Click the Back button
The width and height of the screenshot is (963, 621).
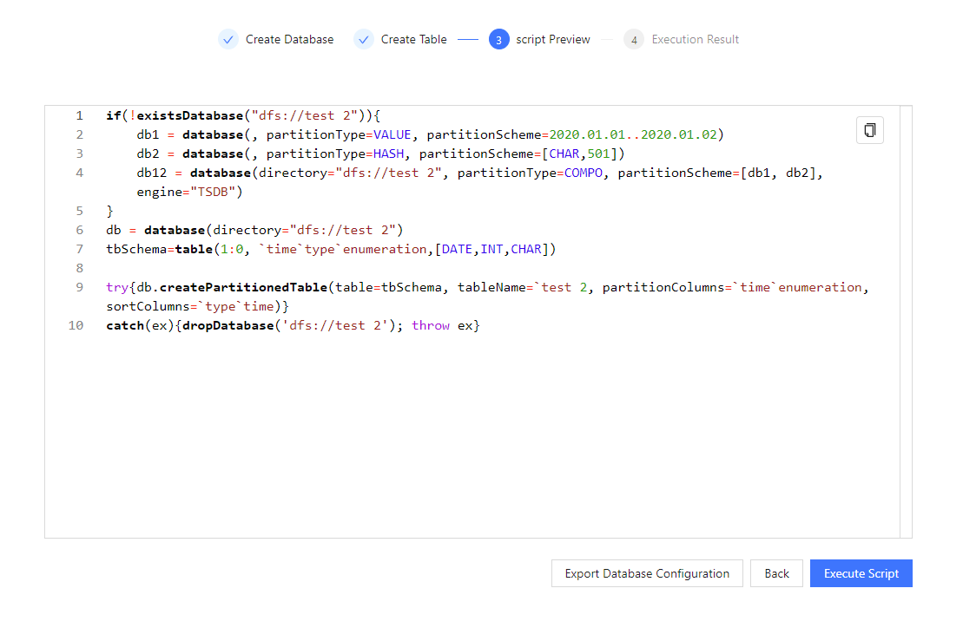776,573
